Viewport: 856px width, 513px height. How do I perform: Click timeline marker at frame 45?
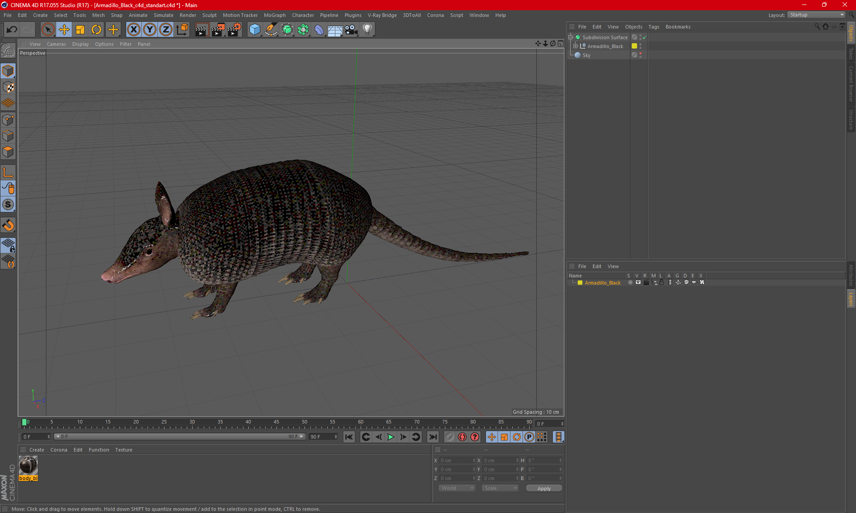pos(276,422)
